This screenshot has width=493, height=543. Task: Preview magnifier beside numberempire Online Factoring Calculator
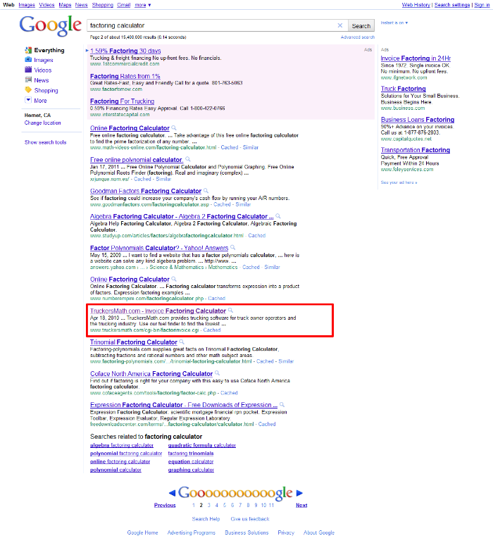pos(174,279)
